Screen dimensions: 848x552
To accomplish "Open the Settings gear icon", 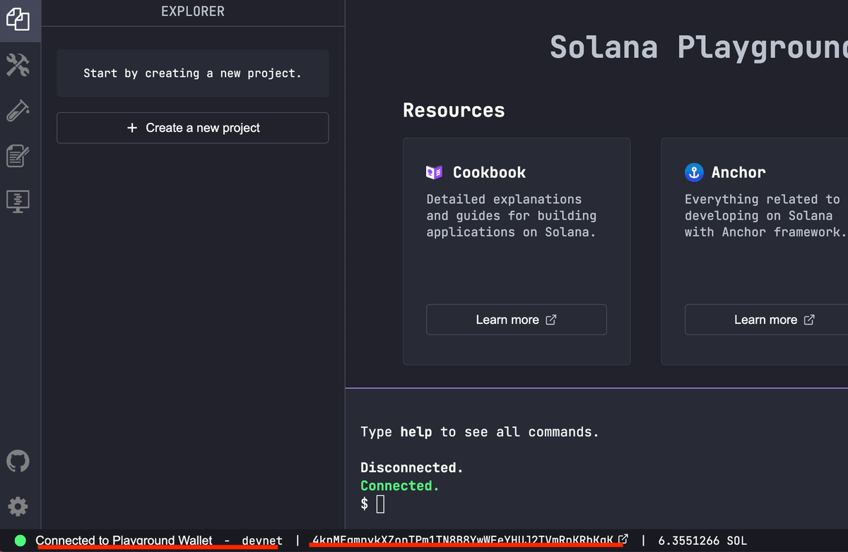I will [x=18, y=506].
